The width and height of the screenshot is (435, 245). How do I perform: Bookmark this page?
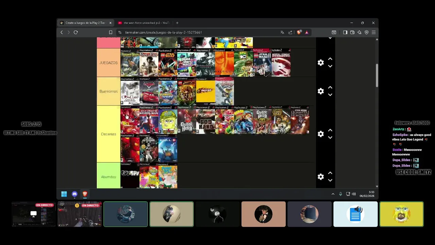(110, 32)
